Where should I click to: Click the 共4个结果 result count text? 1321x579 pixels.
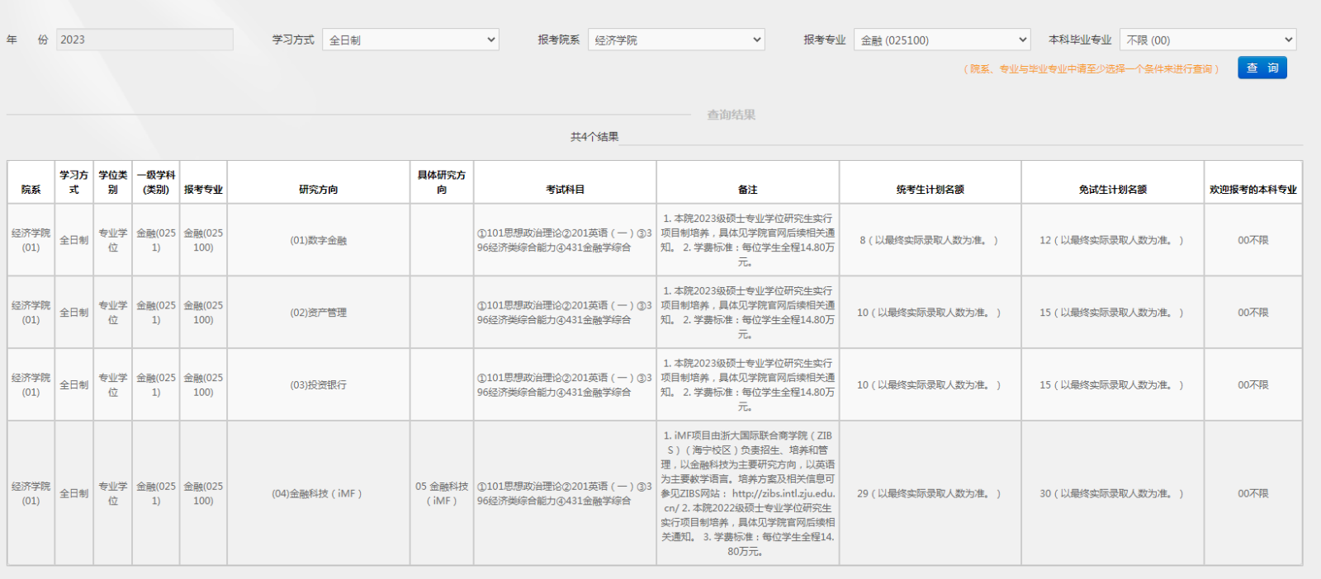tap(594, 137)
